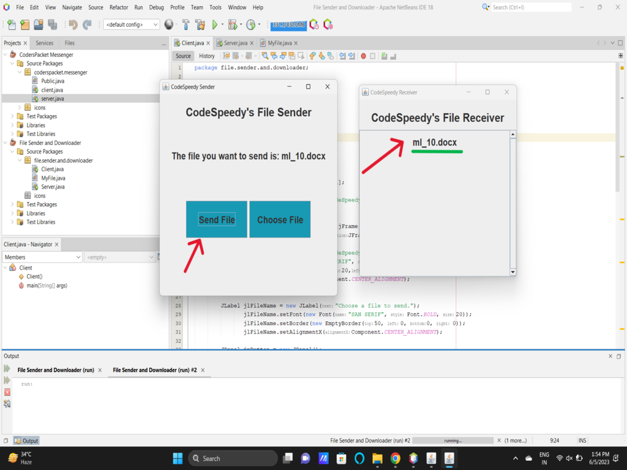Click the Undo arrow icon
The image size is (627, 470).
coord(73,24)
